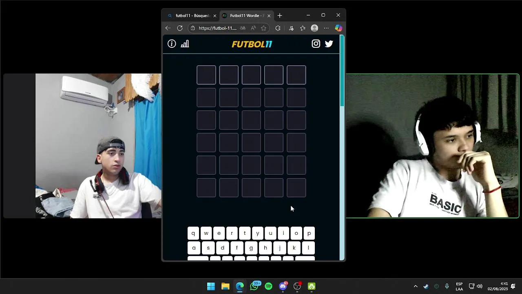Open the game info icon
The width and height of the screenshot is (522, 294).
click(x=172, y=44)
